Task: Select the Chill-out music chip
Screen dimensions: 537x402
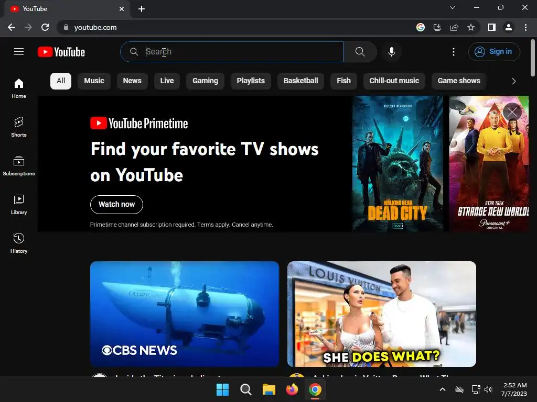Action: point(394,81)
